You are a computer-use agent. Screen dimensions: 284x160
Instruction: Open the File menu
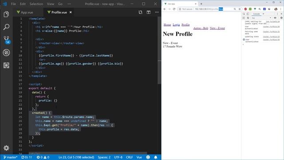[13, 4]
